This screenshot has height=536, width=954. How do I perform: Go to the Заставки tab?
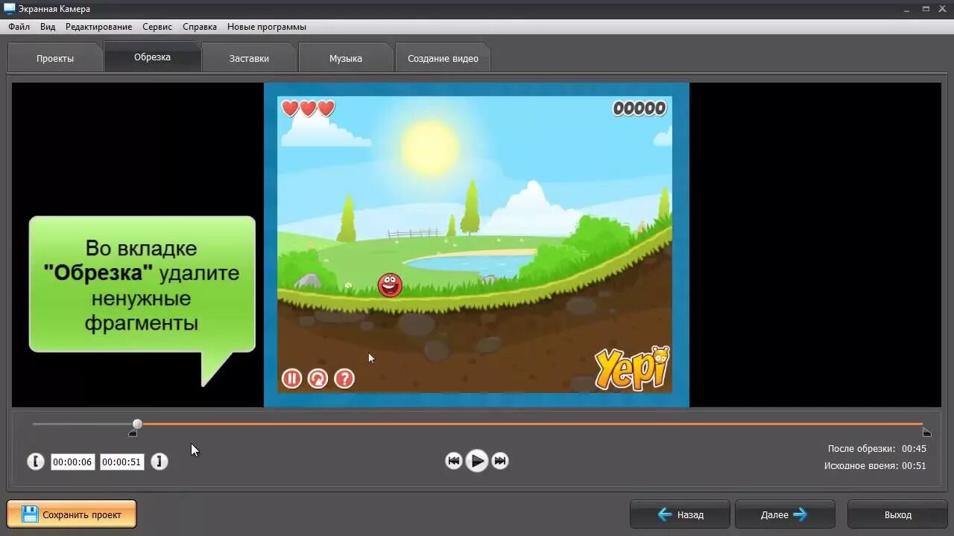pos(249,58)
